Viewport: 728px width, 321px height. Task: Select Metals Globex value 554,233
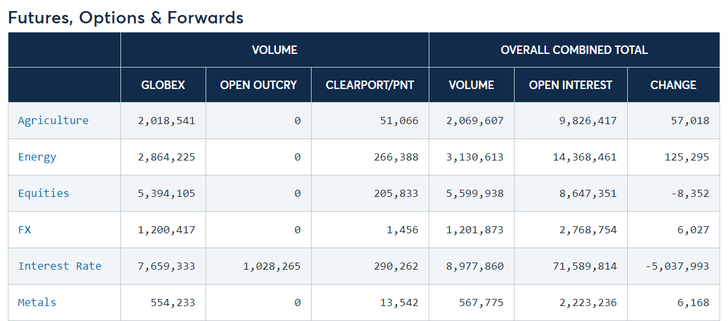(173, 302)
